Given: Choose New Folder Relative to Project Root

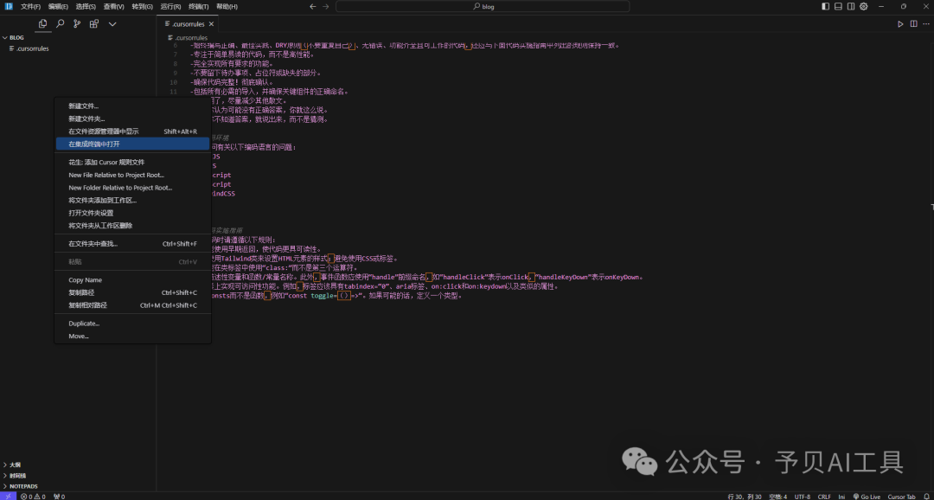Looking at the screenshot, I should point(132,188).
